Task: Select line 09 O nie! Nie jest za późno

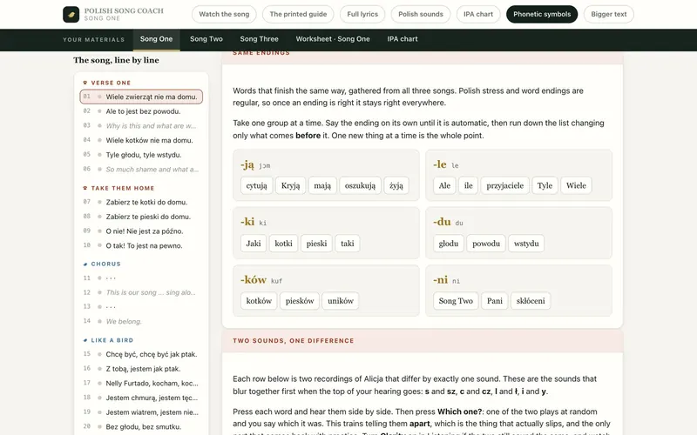Action: [x=141, y=231]
